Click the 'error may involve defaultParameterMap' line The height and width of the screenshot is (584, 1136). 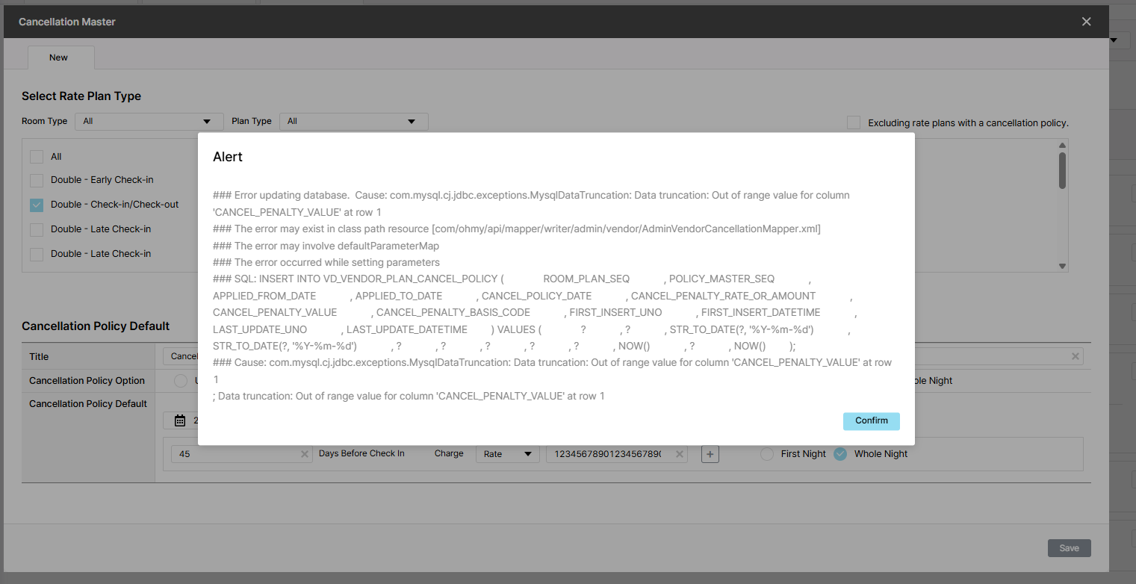click(x=326, y=246)
